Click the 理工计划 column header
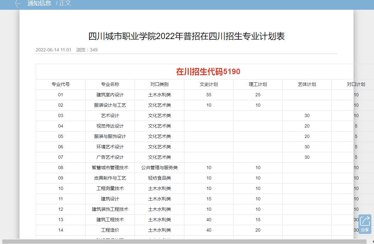The width and height of the screenshot is (374, 244). tap(258, 85)
